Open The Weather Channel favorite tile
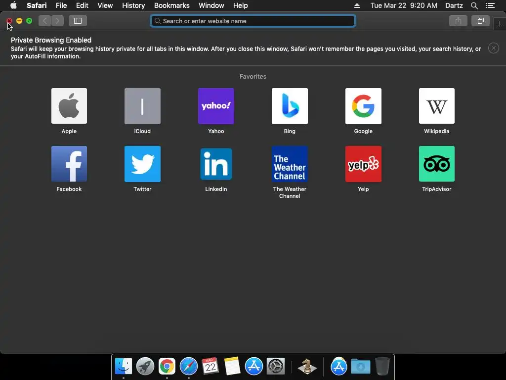The image size is (506, 380). (290, 164)
